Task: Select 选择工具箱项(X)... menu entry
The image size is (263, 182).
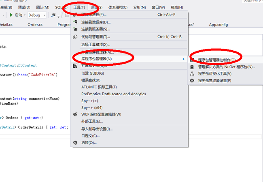Action: (129, 45)
